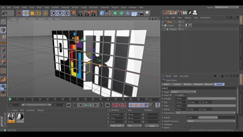The image size is (243, 137).
Task: Go to start of animation
Action: pos(69,105)
